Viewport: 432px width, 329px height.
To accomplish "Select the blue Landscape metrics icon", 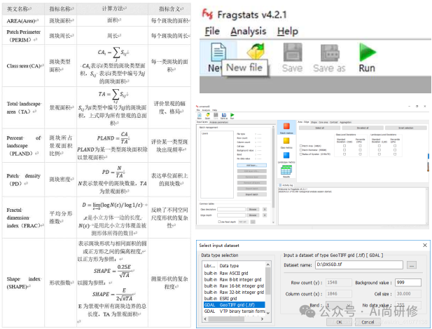I will (286, 156).
